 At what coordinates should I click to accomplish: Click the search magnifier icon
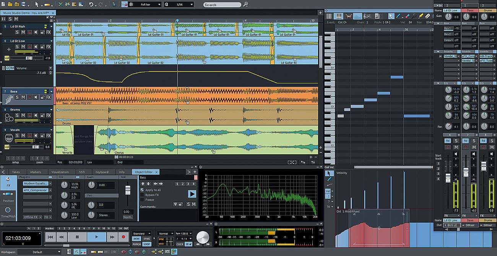(x=245, y=5)
